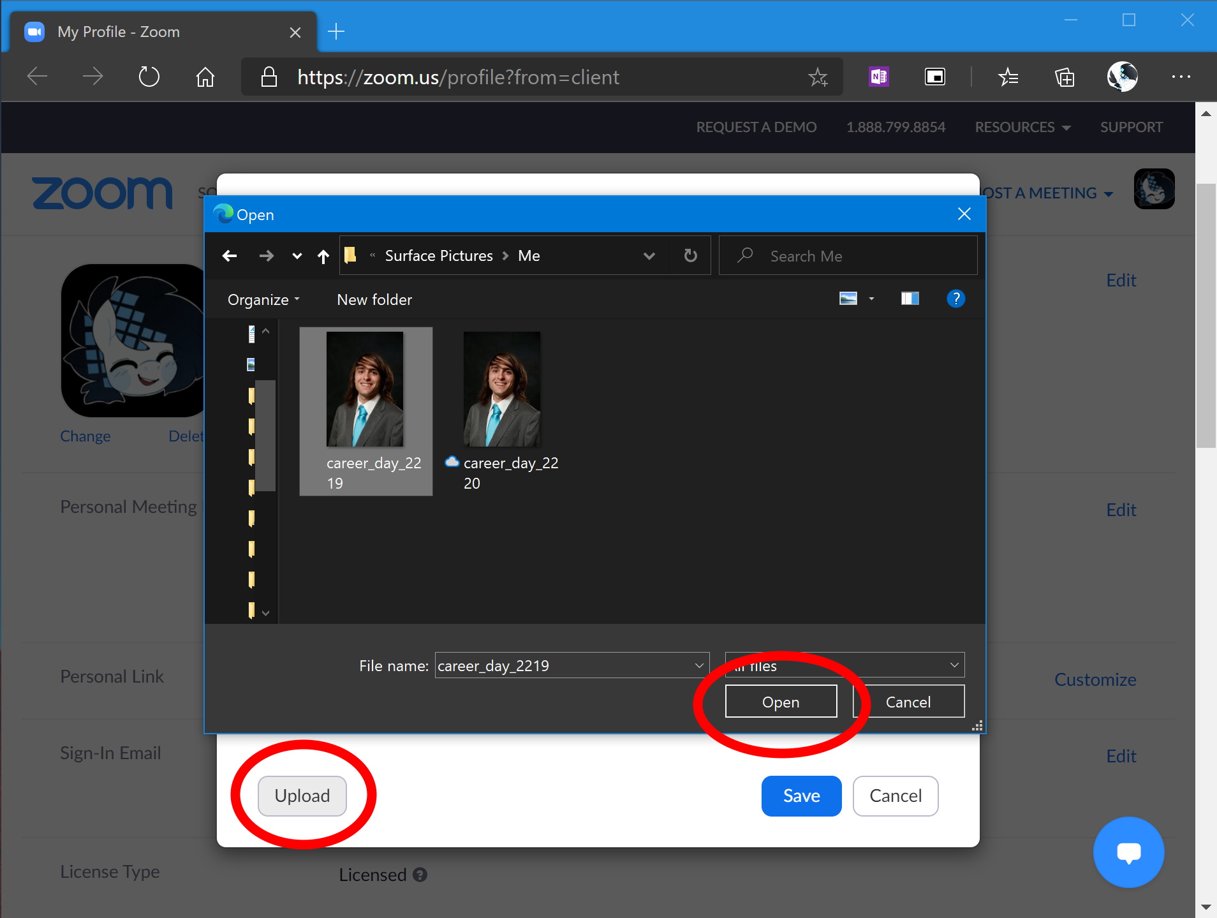Viewport: 1217px width, 918px height.
Task: Switch to the My Profile - Zoom tab
Action: pos(117,31)
